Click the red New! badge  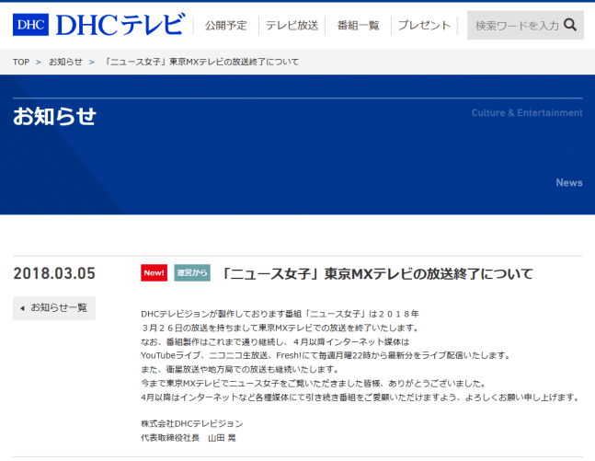point(154,273)
